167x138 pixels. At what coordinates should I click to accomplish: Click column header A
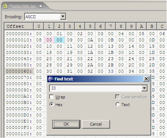(x=141, y=26)
